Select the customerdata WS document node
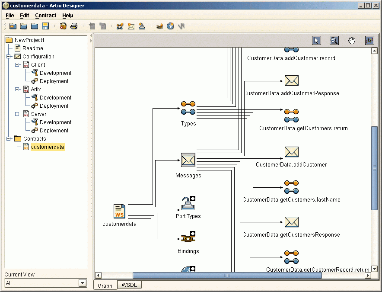The width and height of the screenshot is (382, 292). (119, 211)
